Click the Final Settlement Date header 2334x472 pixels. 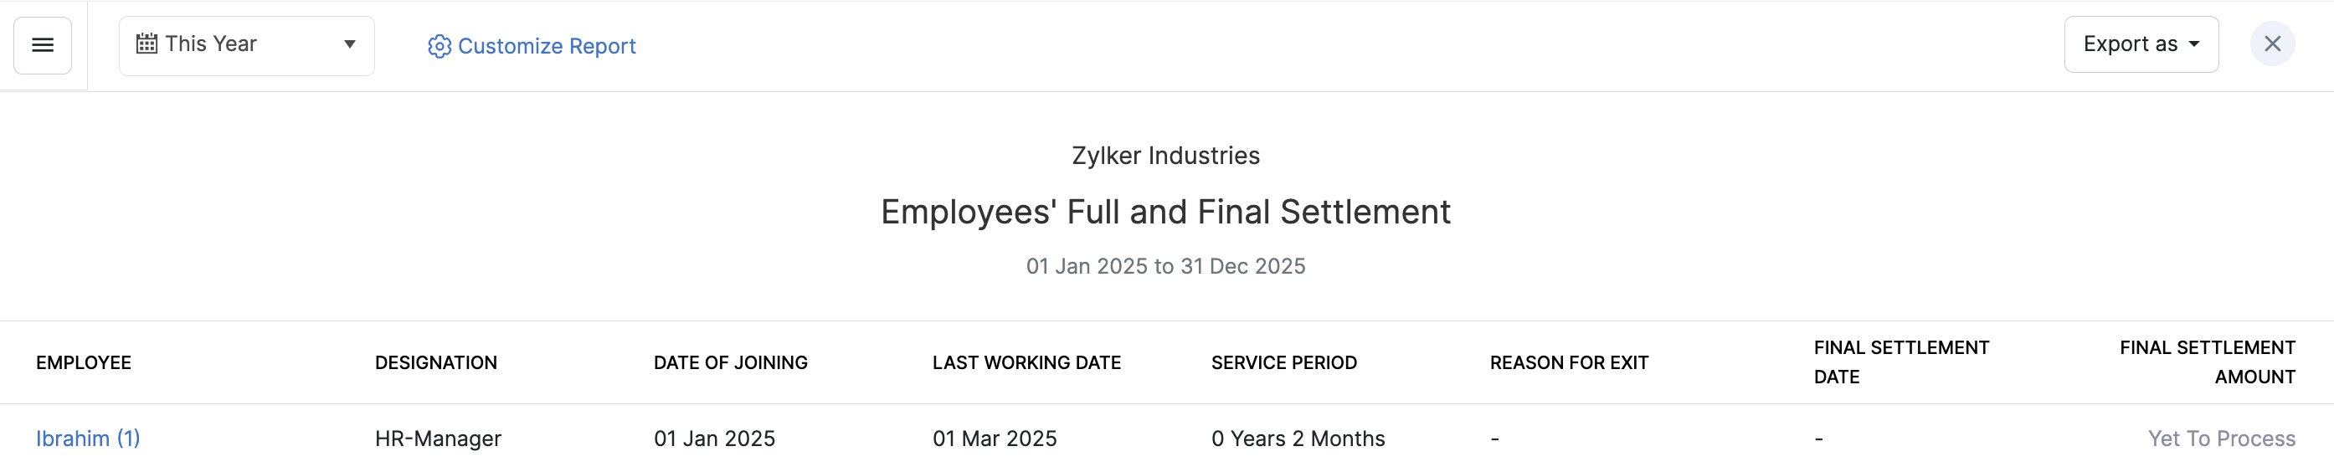click(x=1901, y=362)
